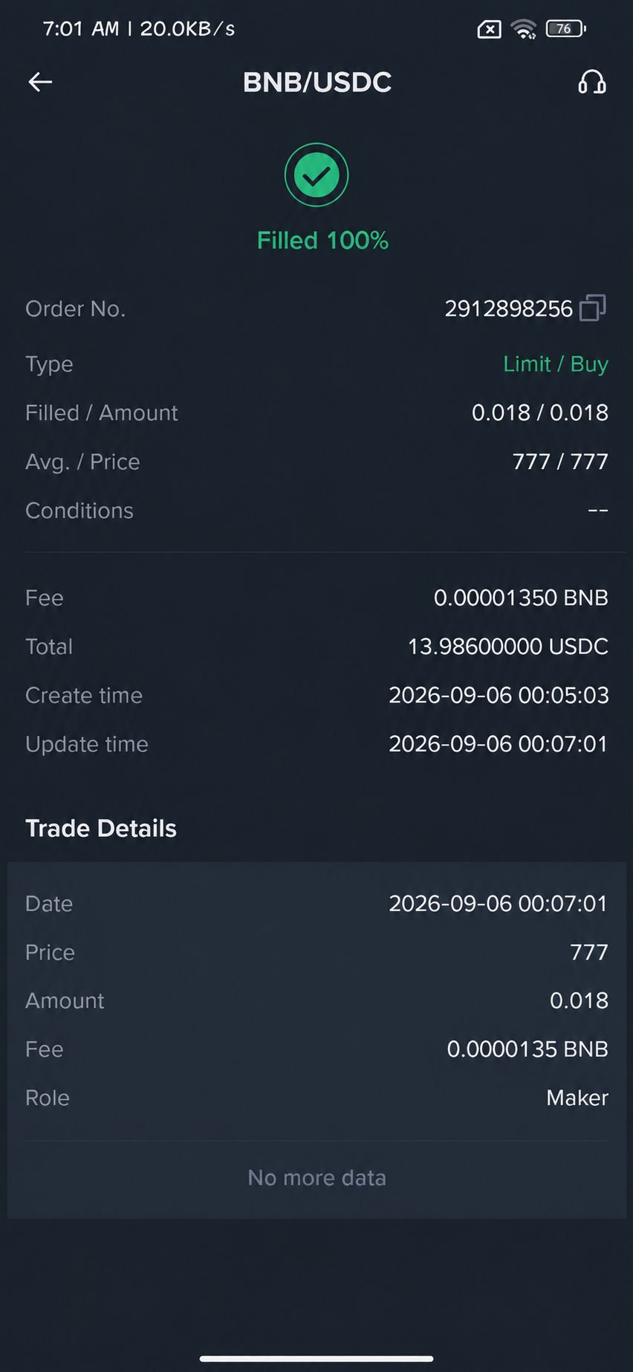Select order number 2912898256
The width and height of the screenshot is (633, 1372).
point(508,308)
